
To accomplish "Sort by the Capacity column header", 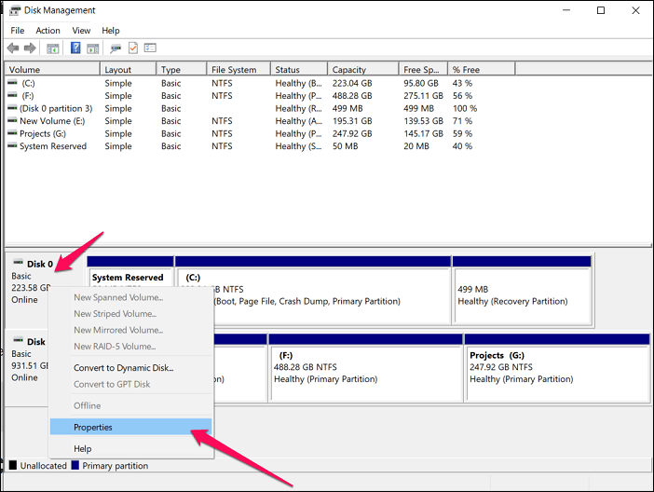I will click(x=363, y=69).
